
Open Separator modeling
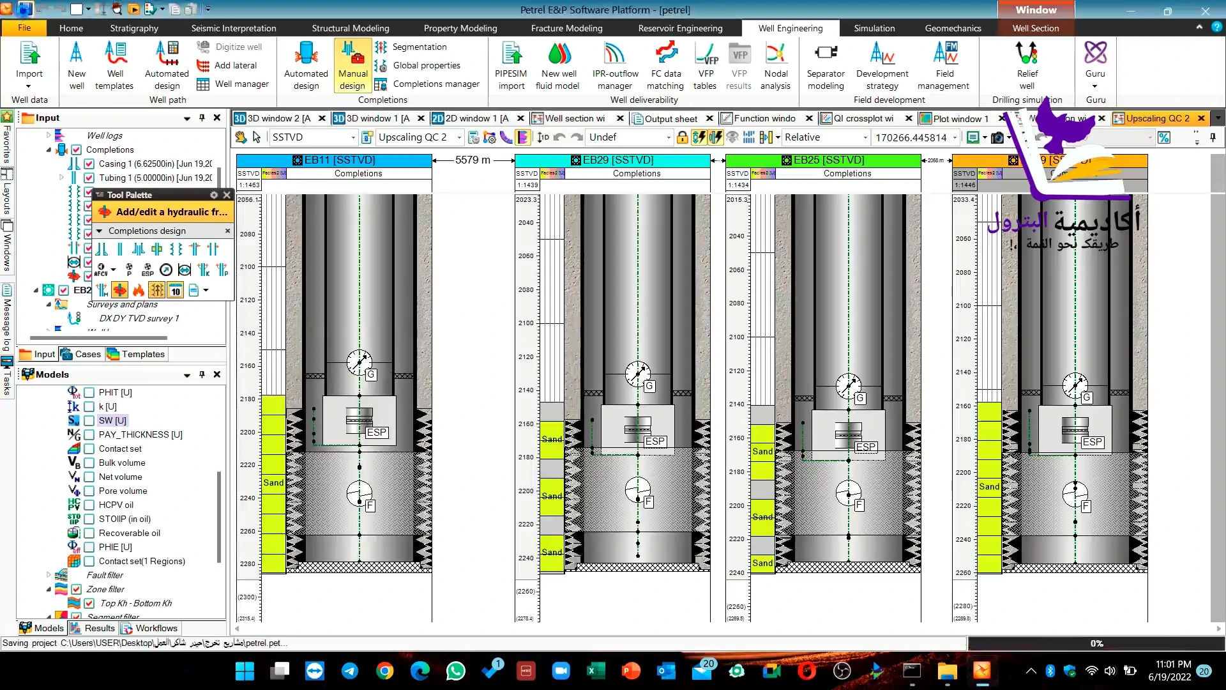point(826,66)
